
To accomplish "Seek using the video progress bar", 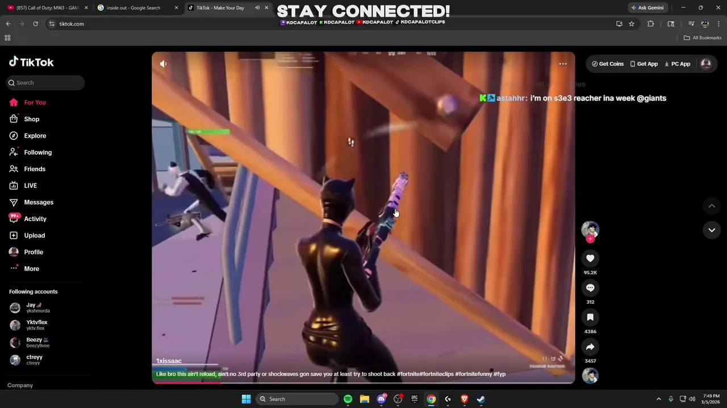I will 363,382.
